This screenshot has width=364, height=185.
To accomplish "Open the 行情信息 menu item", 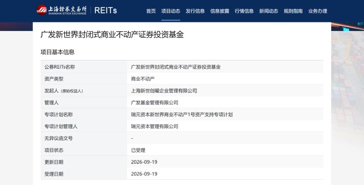I will coord(244,11).
